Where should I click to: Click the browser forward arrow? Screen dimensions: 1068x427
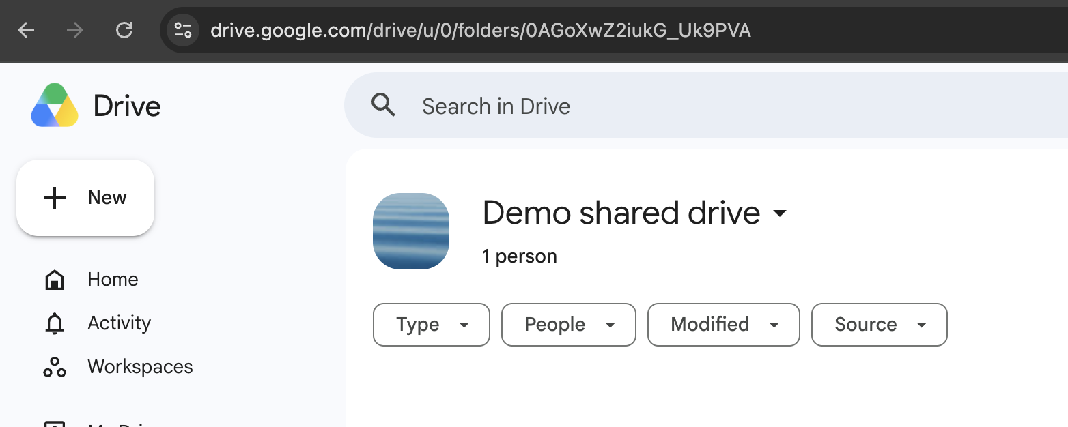click(x=74, y=30)
